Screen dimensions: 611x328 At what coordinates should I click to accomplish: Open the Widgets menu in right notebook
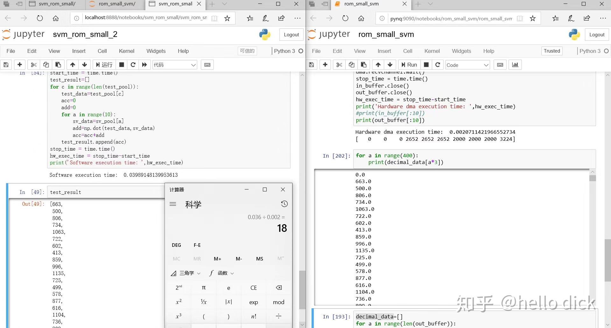pos(461,51)
